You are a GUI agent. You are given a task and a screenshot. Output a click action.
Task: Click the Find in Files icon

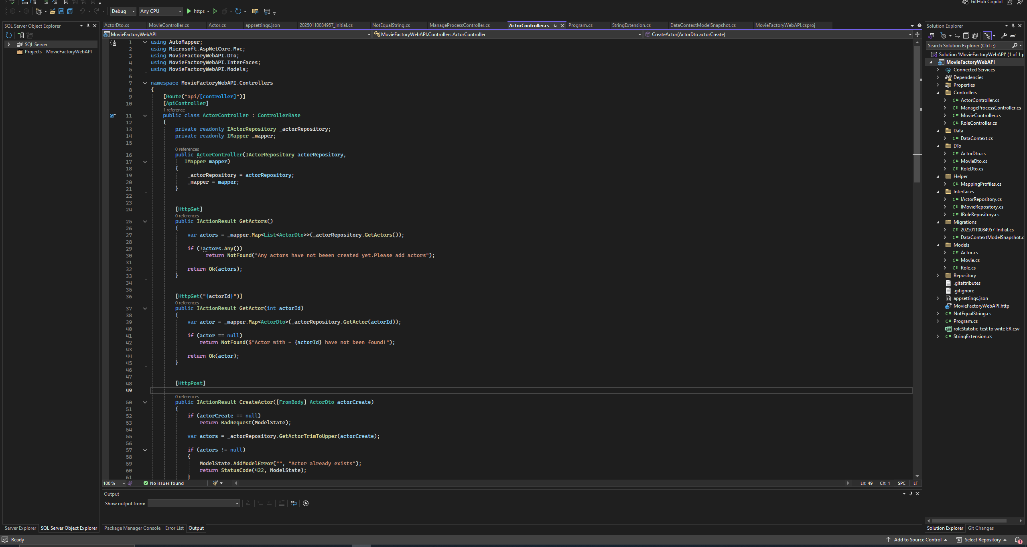pos(255,11)
